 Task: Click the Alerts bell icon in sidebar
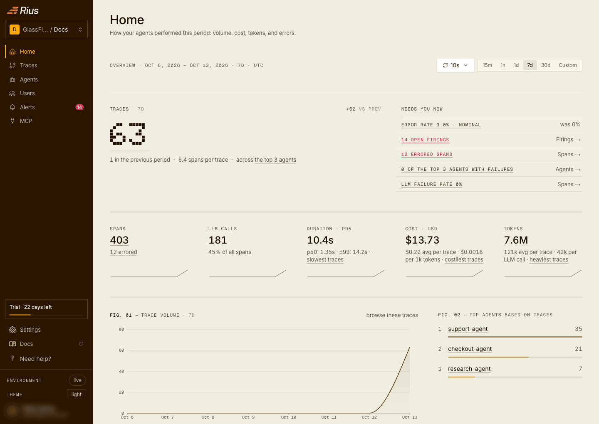click(x=12, y=107)
